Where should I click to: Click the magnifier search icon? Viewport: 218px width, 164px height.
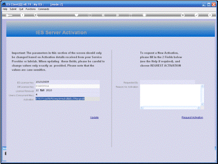(36, 15)
